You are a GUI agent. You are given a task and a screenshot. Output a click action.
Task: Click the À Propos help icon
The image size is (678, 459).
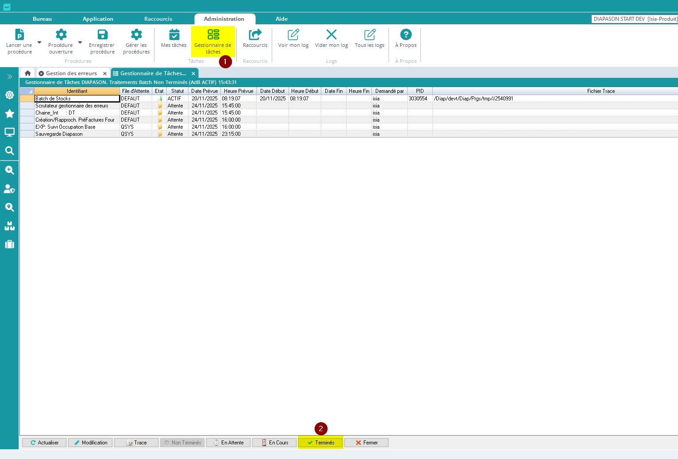pos(405,34)
